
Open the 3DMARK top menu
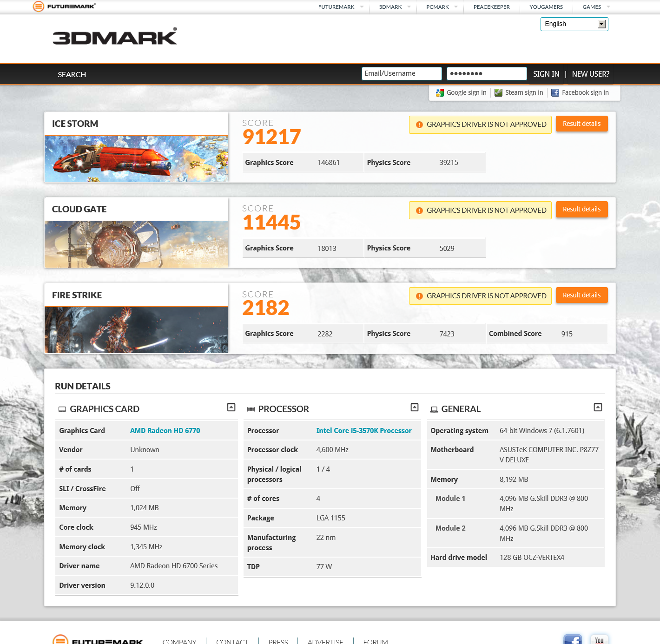[390, 7]
